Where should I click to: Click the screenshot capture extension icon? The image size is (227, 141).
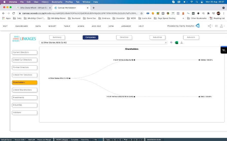click(173, 13)
